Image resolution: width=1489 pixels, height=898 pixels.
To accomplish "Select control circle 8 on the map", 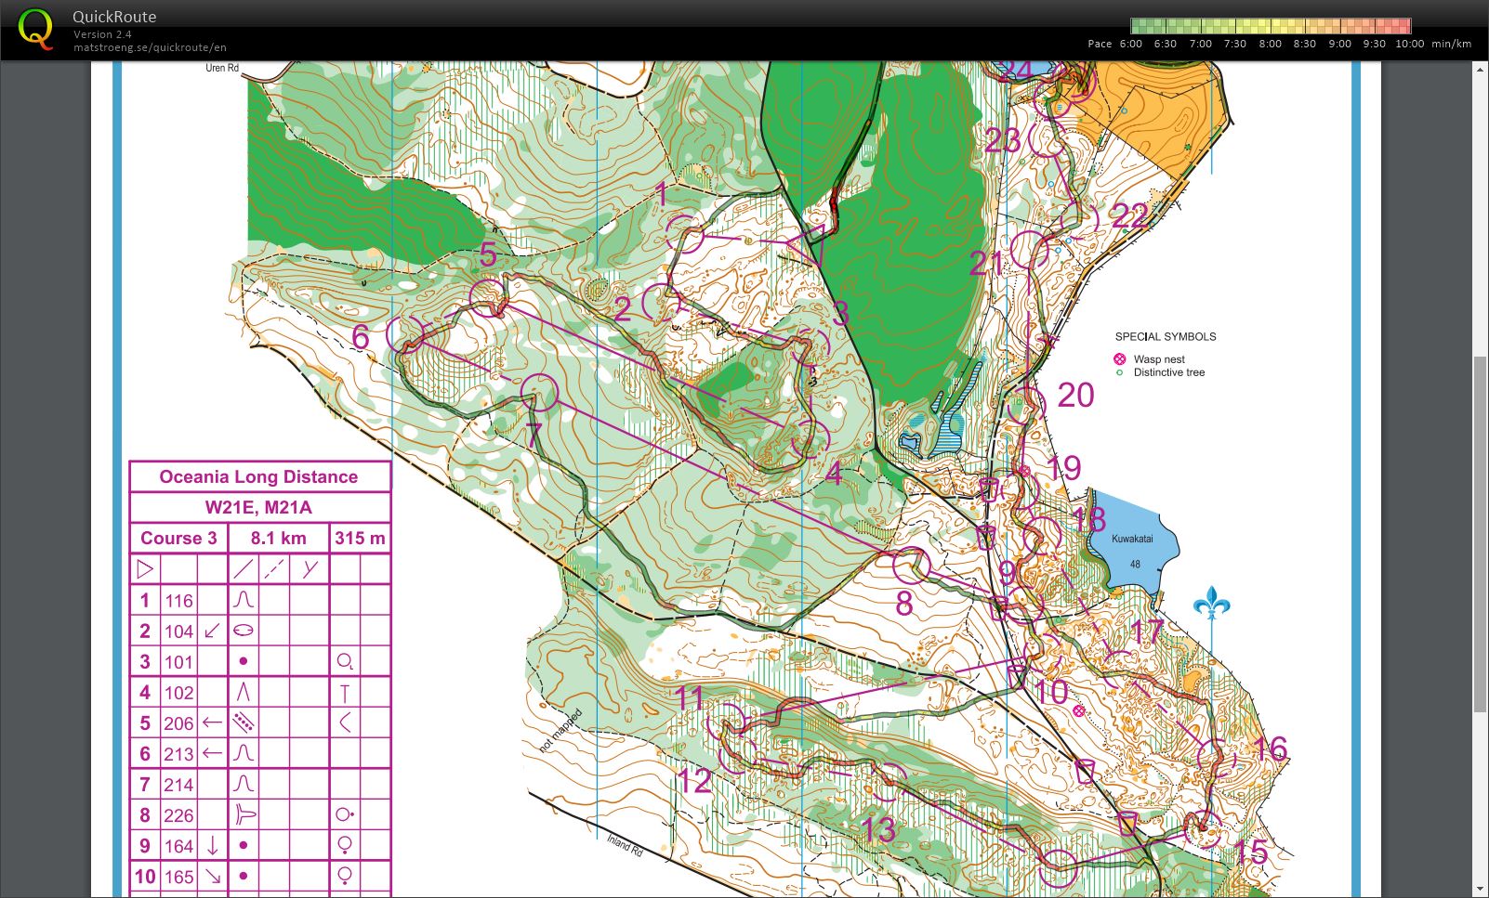I will pyautogui.click(x=911, y=565).
